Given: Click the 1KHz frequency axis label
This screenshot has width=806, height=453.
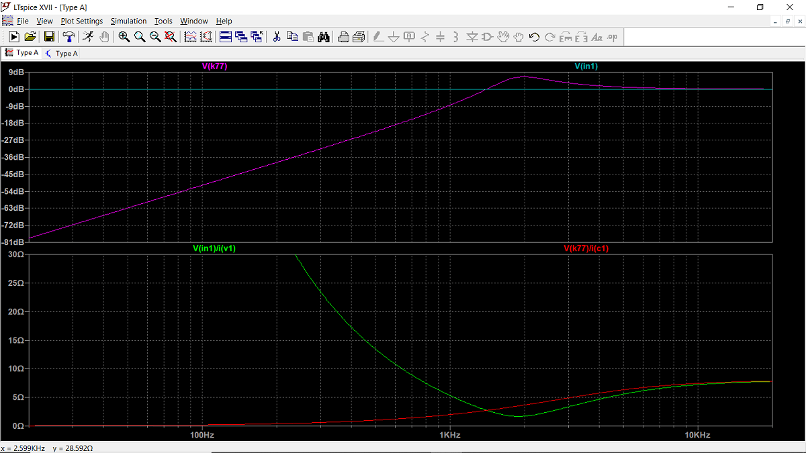Looking at the screenshot, I should coord(449,435).
